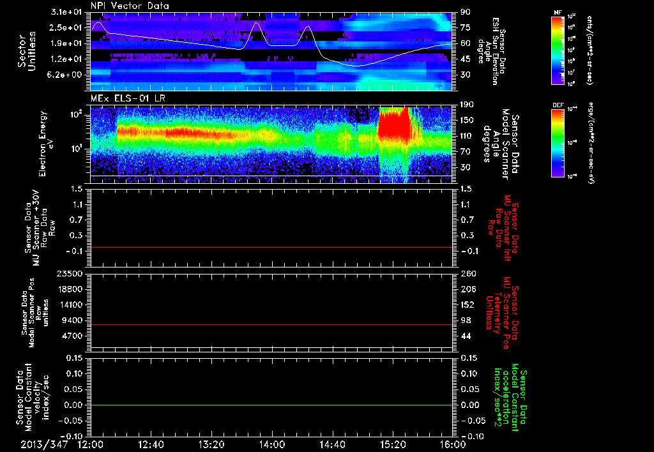Click the NF color bar scale

tap(558, 50)
